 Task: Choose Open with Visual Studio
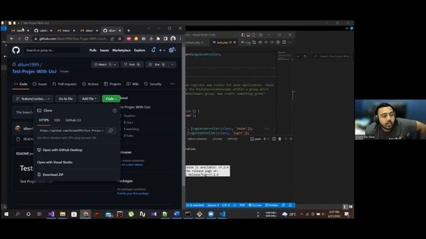[55, 162]
